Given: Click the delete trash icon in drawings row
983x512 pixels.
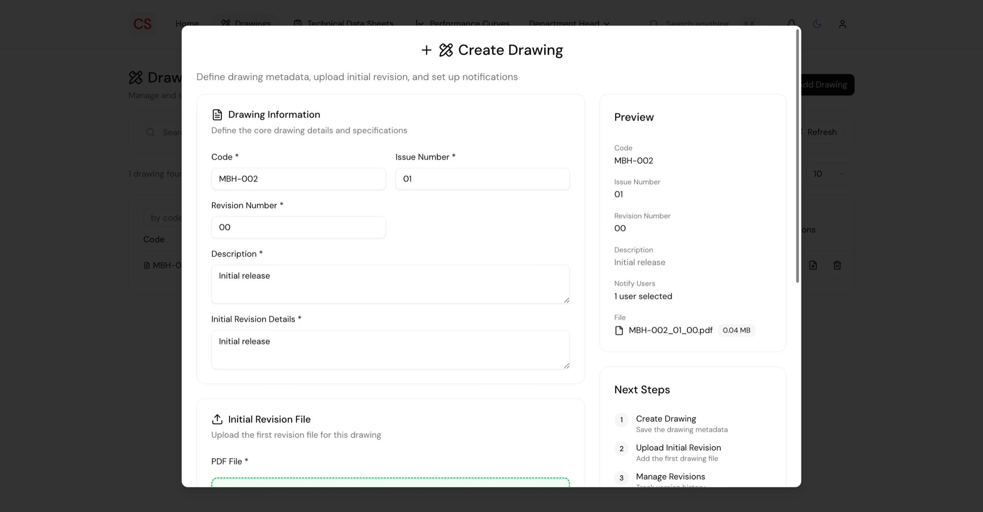Looking at the screenshot, I should coord(837,265).
